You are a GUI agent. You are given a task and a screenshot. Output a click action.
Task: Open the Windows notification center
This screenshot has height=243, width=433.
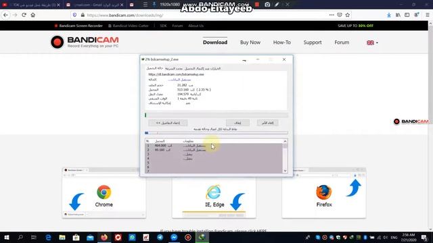point(425,237)
